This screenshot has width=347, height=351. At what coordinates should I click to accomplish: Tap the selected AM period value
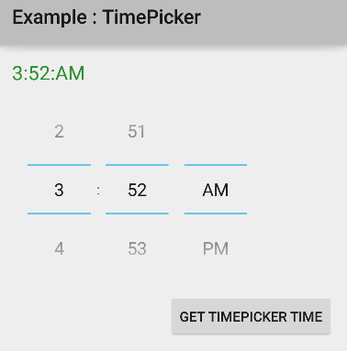(x=216, y=190)
